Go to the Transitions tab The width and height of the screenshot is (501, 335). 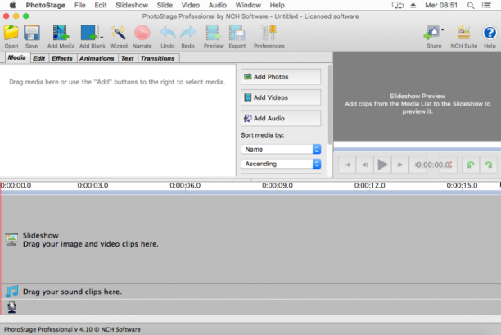coord(158,58)
